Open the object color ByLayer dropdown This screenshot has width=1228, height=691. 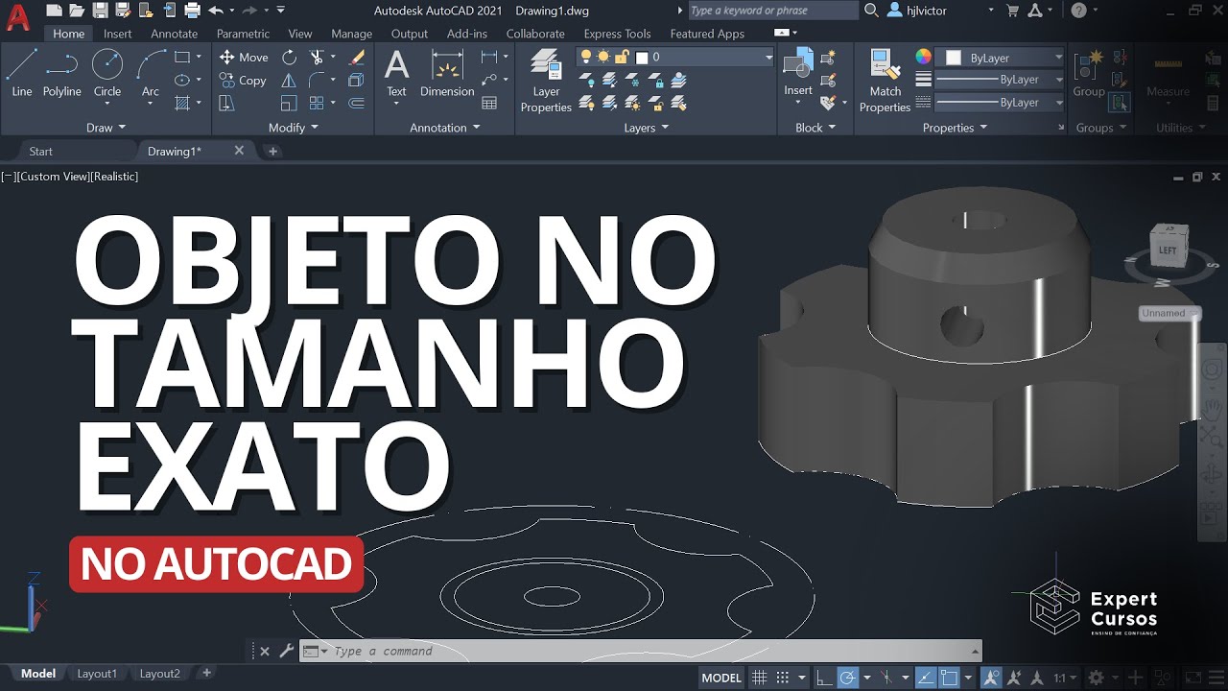tap(1059, 58)
